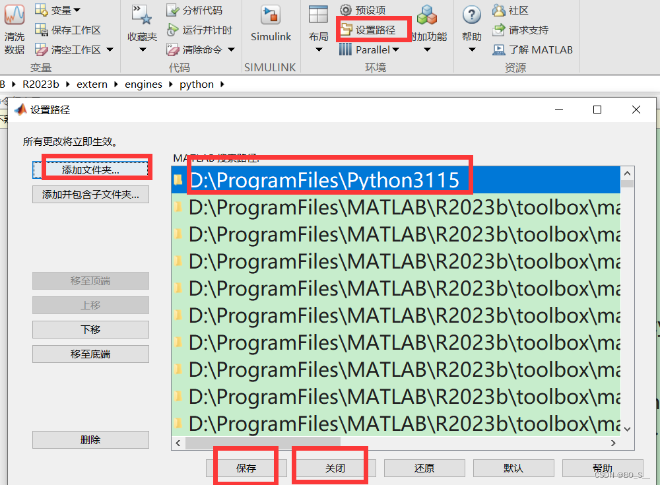Viewport: 660px width, 485px height.
Task: Click right arrow of horizontal scrollbar
Action: click(613, 443)
